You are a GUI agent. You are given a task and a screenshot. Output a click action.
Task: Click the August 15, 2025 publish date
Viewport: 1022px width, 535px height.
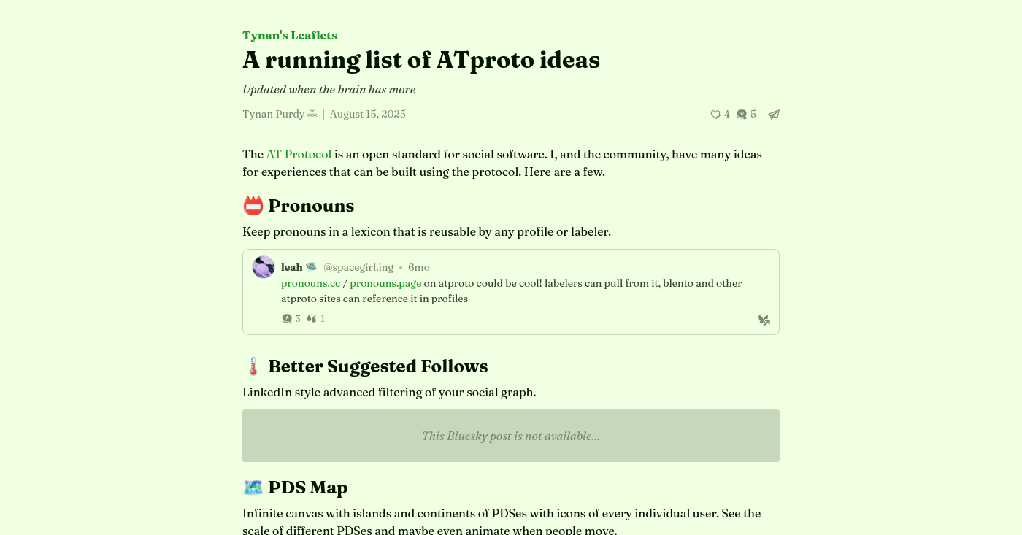click(x=367, y=114)
